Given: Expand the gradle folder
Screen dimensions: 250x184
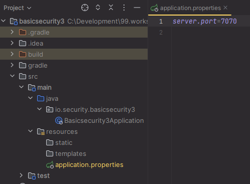Looking at the screenshot, I should [12, 65].
